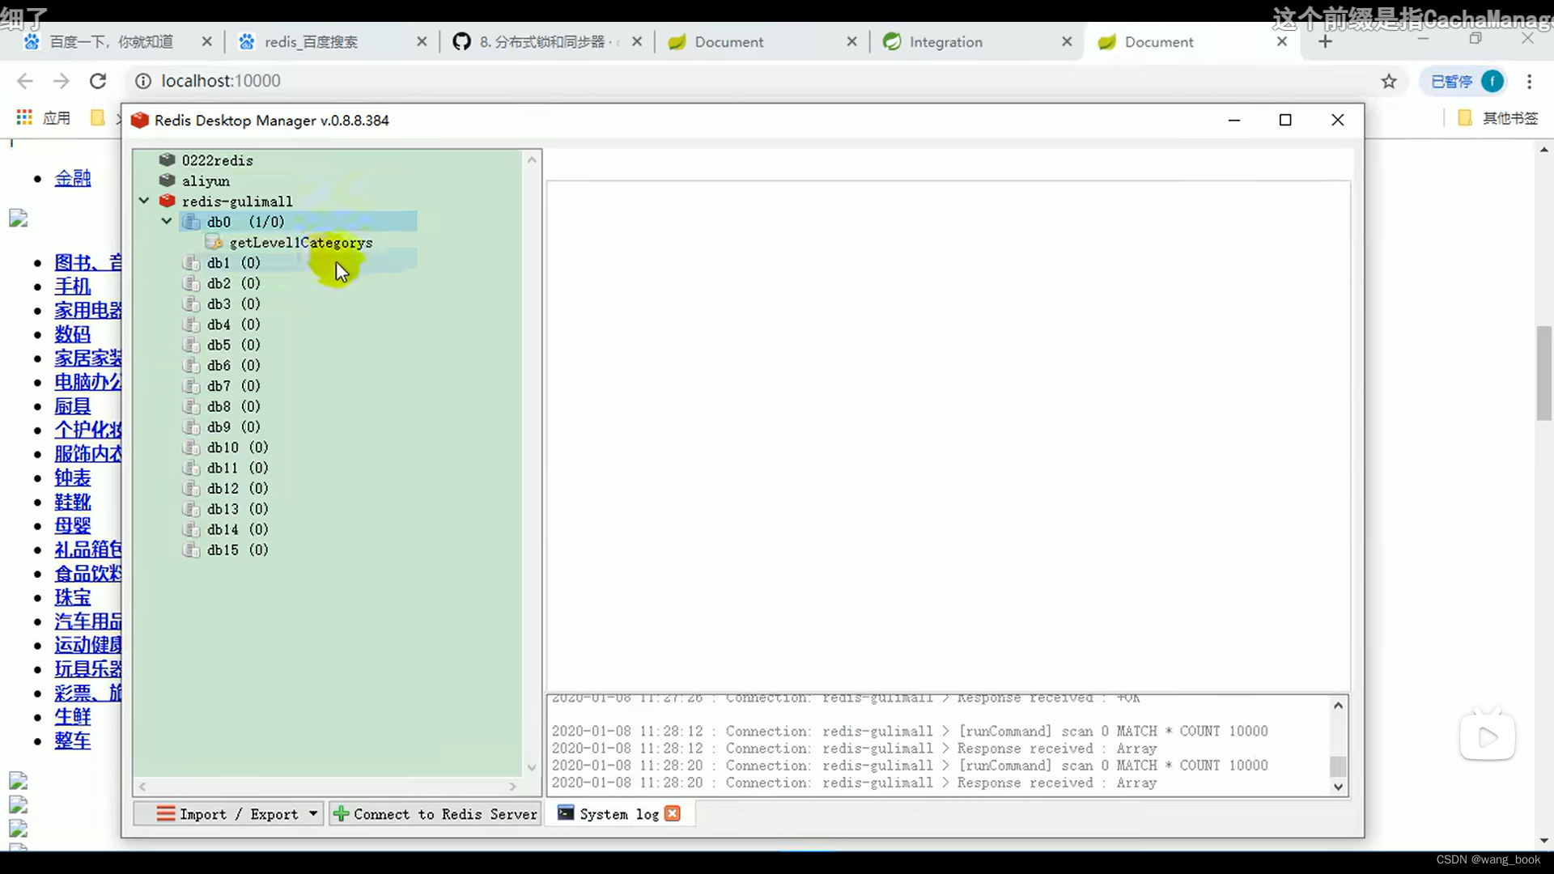This screenshot has height=874, width=1554.
Task: Open the Import / Export dropdown arrow
Action: click(x=313, y=814)
